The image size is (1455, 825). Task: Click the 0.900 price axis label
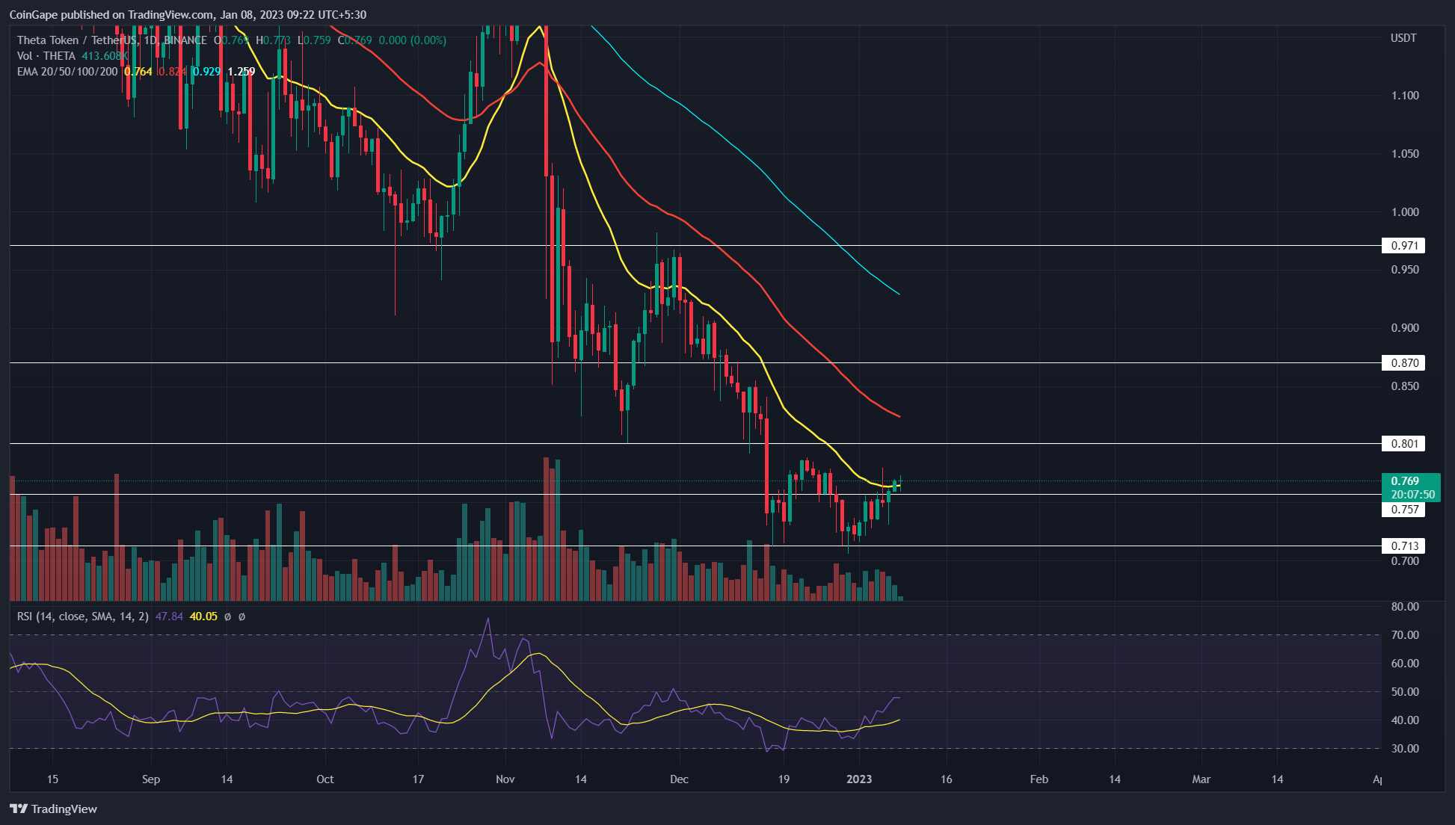[x=1405, y=328]
